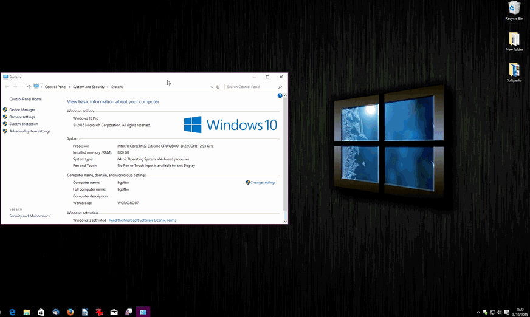Image resolution: width=530 pixels, height=317 pixels.
Task: Click the vertical scrollbar thumb
Action: [x=285, y=155]
